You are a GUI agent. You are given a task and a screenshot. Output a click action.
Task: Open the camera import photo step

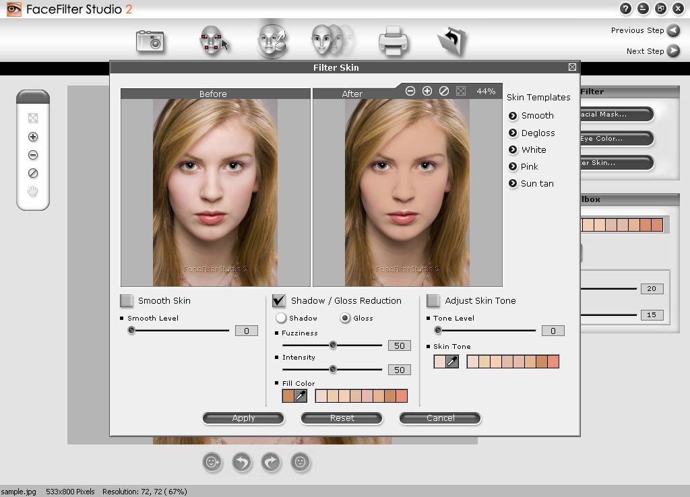click(150, 42)
